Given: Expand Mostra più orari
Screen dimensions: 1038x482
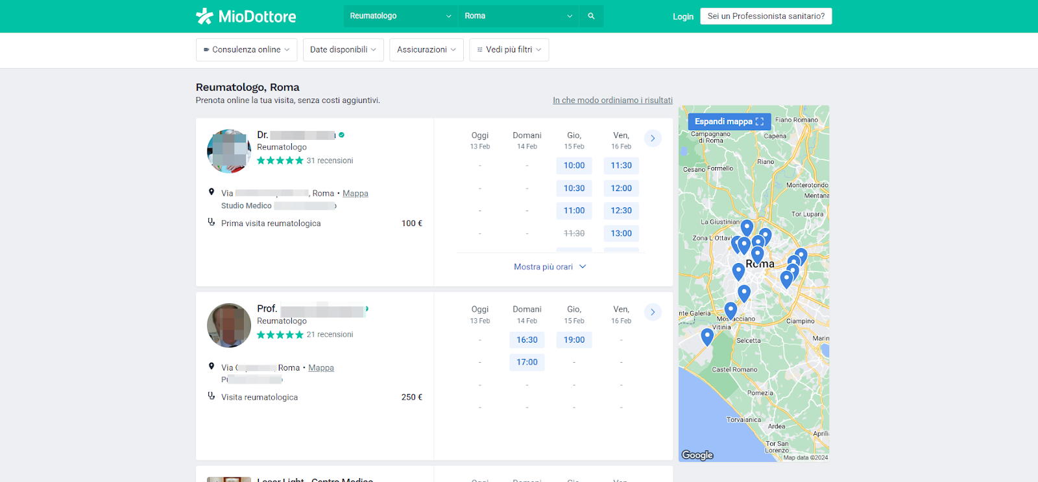Looking at the screenshot, I should 549,267.
